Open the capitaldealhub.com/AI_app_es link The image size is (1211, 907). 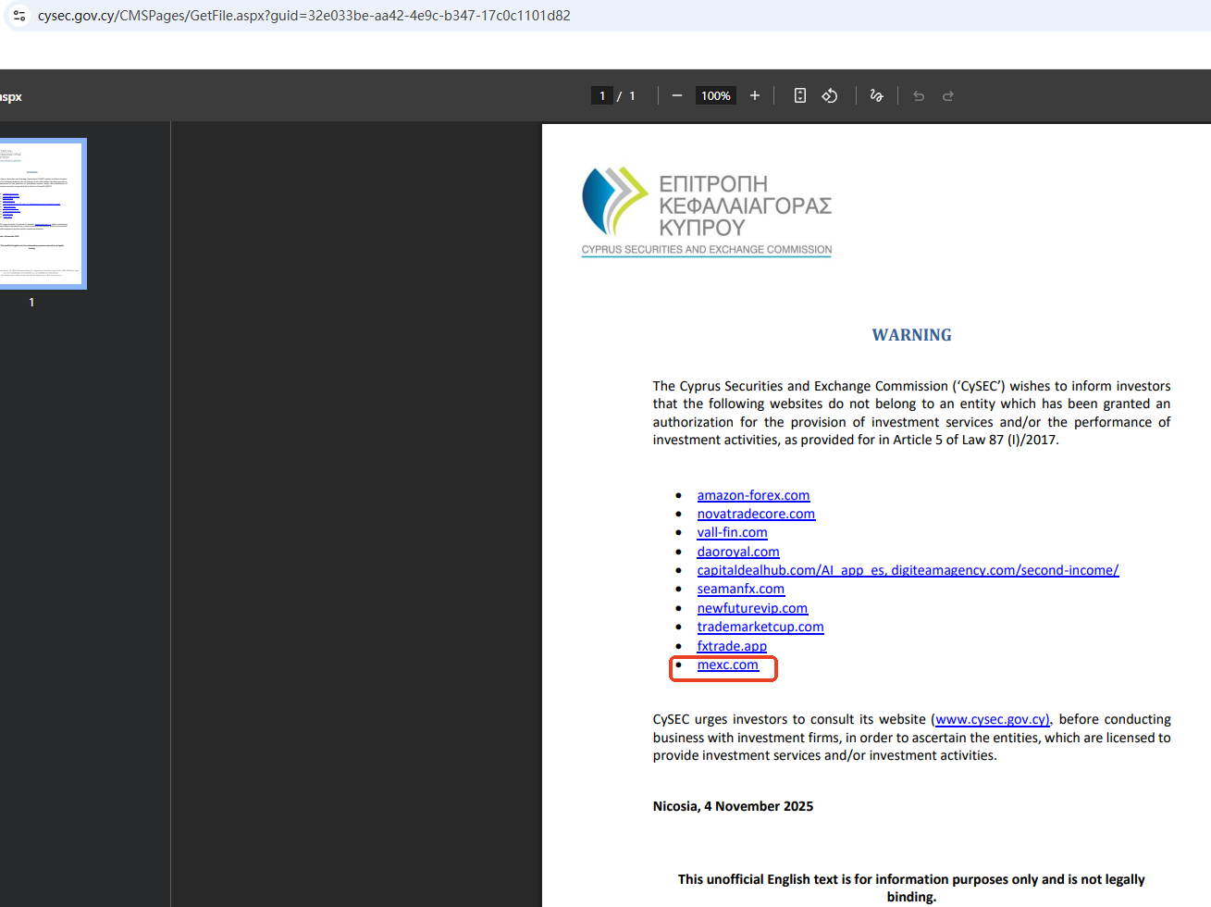[x=908, y=570]
